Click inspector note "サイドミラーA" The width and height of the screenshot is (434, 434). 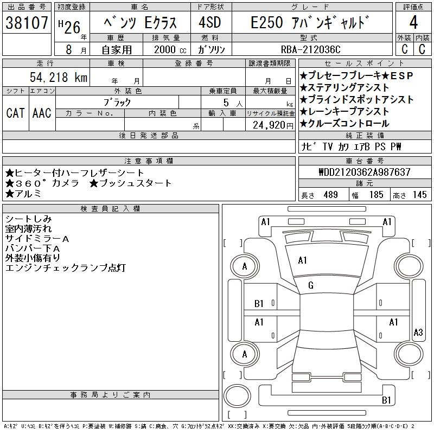37,239
